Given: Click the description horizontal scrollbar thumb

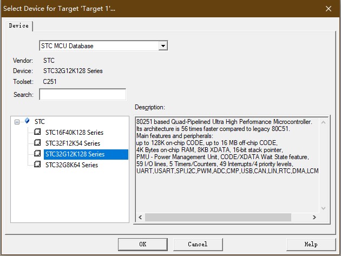Looking at the screenshot, I should coord(218,217).
